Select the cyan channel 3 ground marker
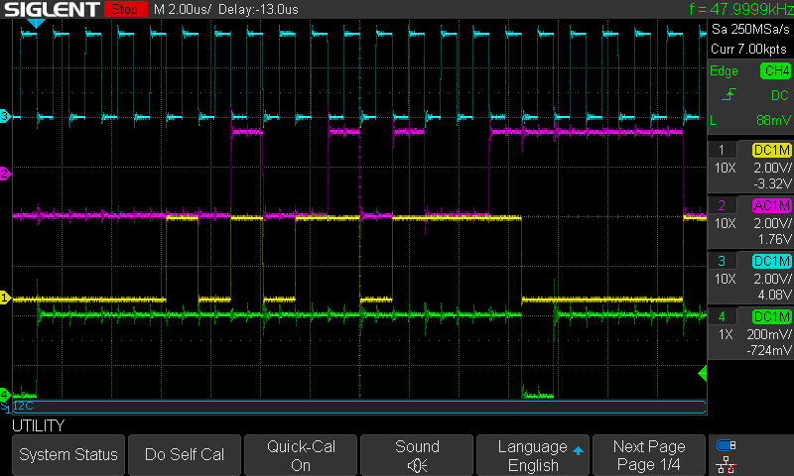Viewport: 794px width, 476px height. pyautogui.click(x=5, y=117)
